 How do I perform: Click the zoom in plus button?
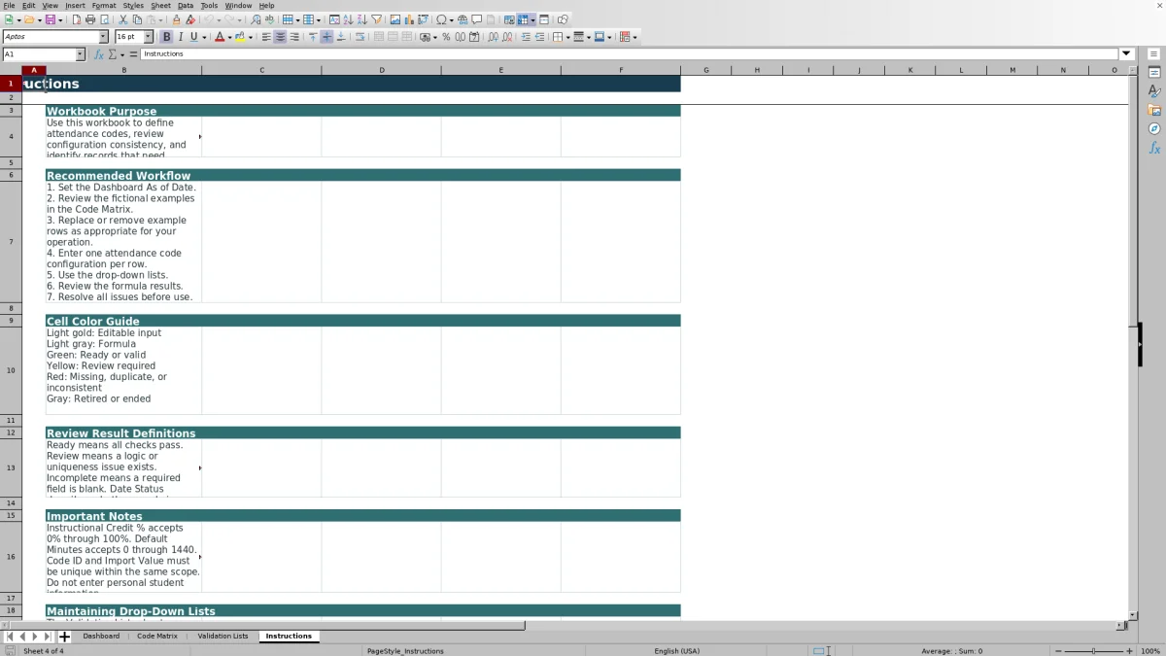1129,651
